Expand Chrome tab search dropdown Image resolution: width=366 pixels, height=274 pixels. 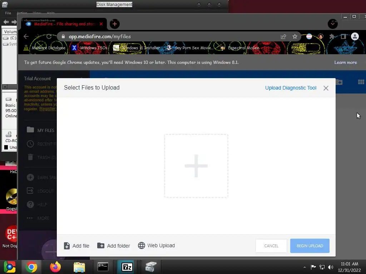[x=333, y=24]
